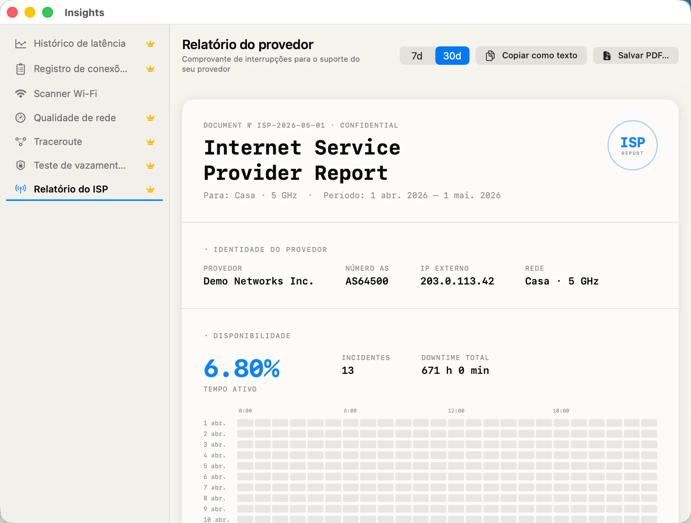Click the PDF document icon in Salvar PDF
This screenshot has height=523, width=691.
pyautogui.click(x=607, y=56)
